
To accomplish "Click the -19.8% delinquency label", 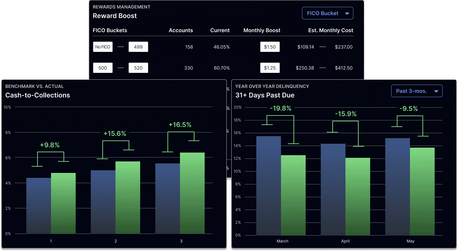I will [281, 108].
